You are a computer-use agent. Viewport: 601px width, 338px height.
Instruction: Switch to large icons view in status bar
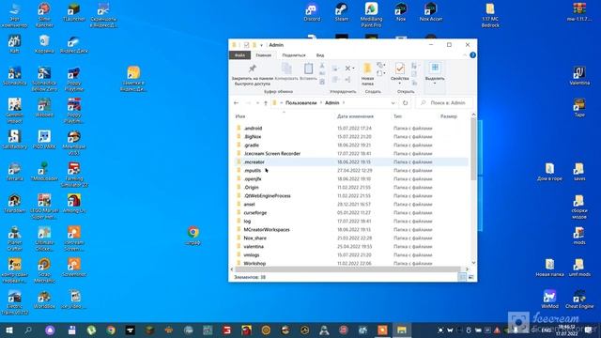click(471, 277)
